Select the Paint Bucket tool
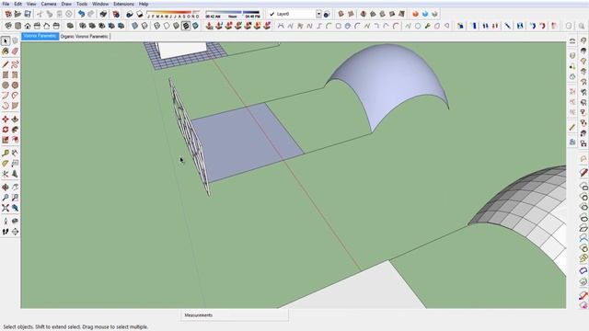589x331 pixels. coord(6,51)
